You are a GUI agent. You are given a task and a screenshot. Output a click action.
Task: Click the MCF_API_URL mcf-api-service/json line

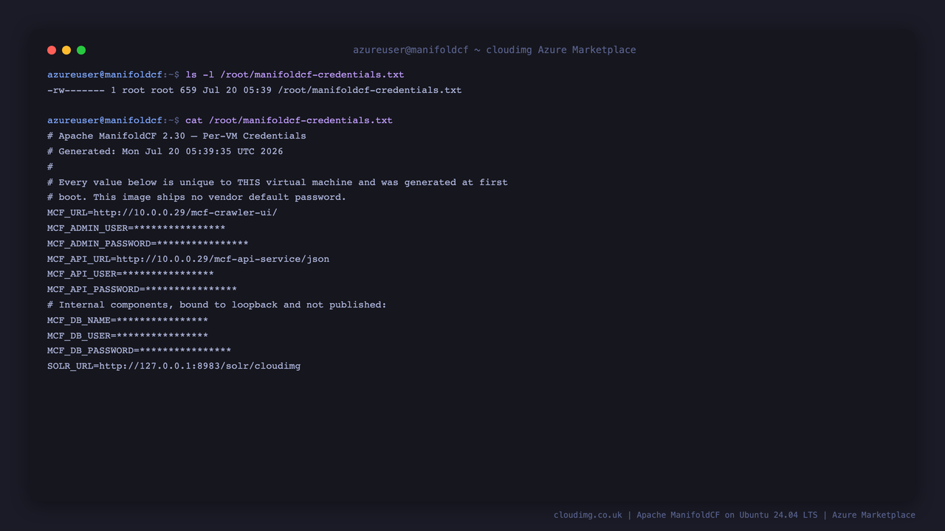[188, 259]
